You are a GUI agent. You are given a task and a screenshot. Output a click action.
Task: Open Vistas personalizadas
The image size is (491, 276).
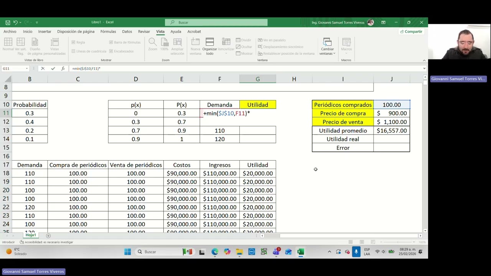pos(54,46)
